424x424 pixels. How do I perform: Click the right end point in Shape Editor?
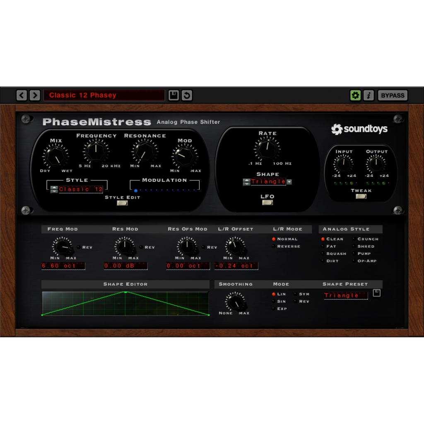[209, 315]
